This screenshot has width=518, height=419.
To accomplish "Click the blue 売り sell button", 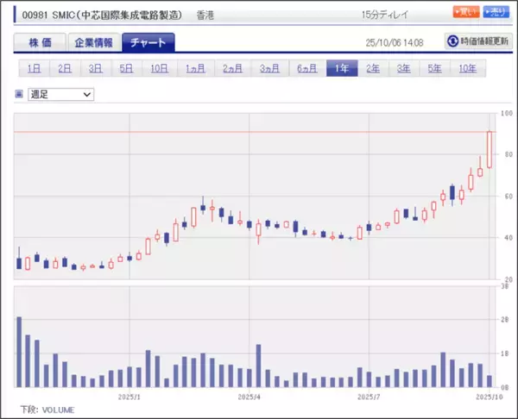I will click(496, 12).
